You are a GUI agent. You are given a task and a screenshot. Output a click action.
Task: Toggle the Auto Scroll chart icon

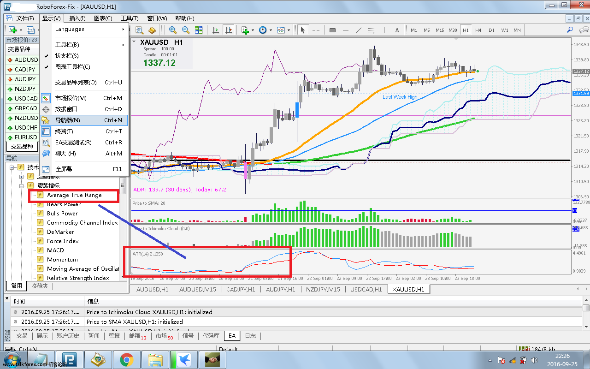tap(215, 30)
